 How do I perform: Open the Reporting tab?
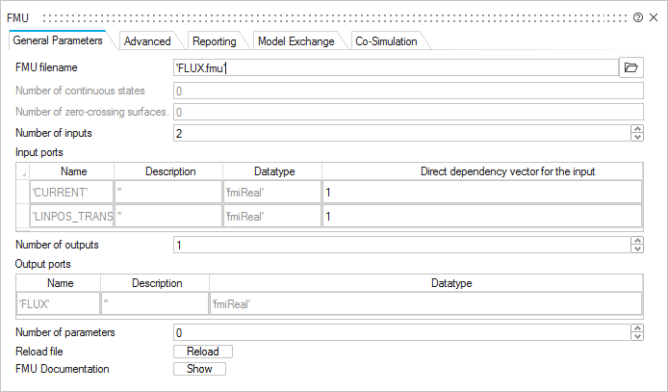215,41
